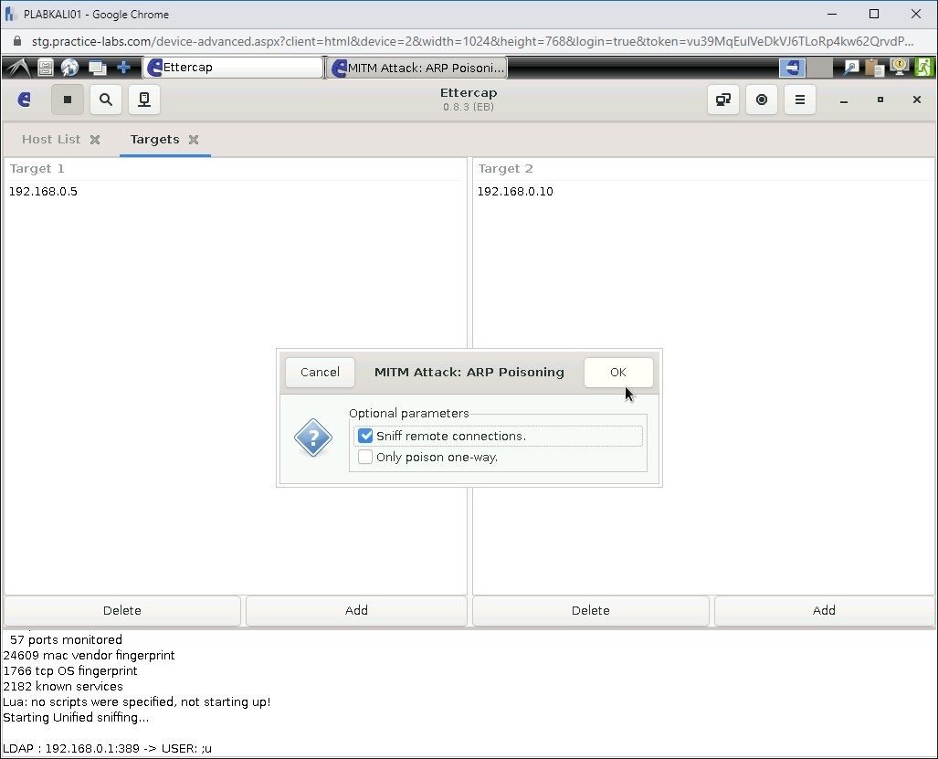Confirm ARP Poisoning with OK

618,372
